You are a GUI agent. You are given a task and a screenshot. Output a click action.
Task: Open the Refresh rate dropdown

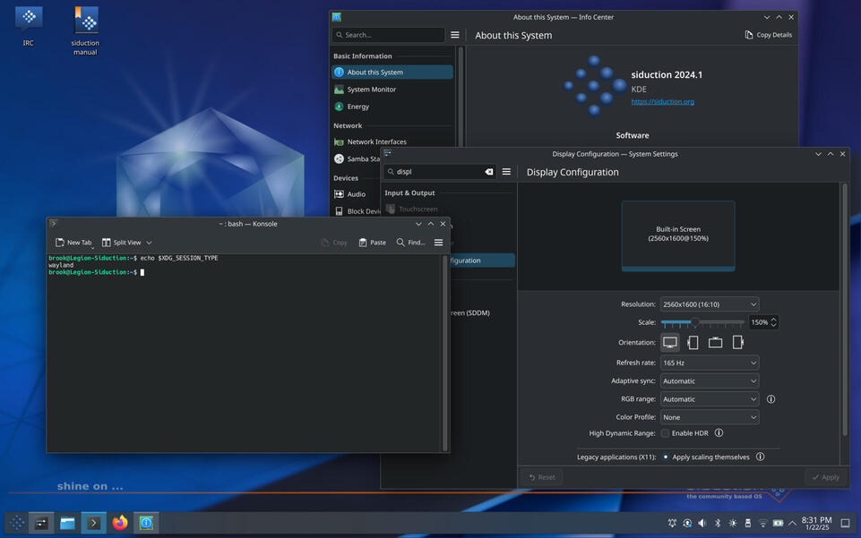[710, 363]
